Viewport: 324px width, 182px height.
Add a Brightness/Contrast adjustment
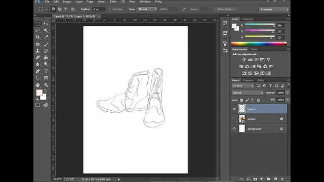244,60
